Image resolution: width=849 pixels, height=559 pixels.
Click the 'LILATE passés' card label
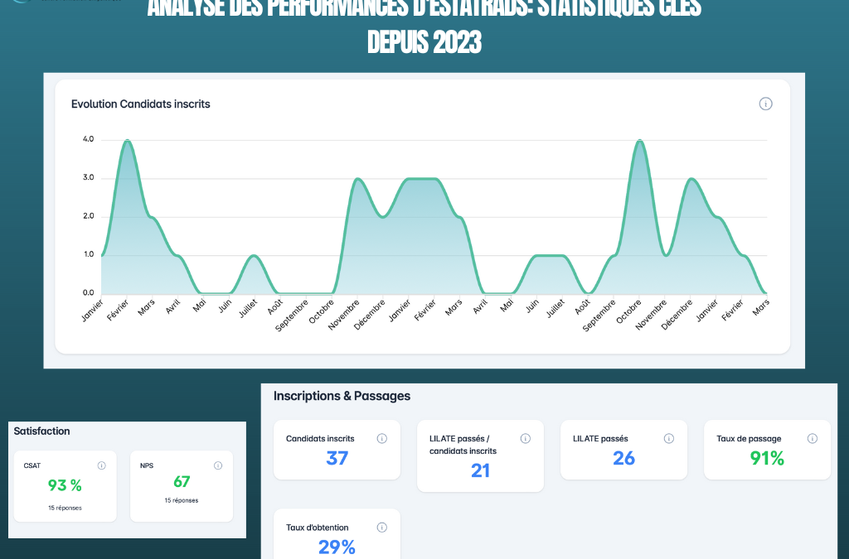(x=600, y=438)
